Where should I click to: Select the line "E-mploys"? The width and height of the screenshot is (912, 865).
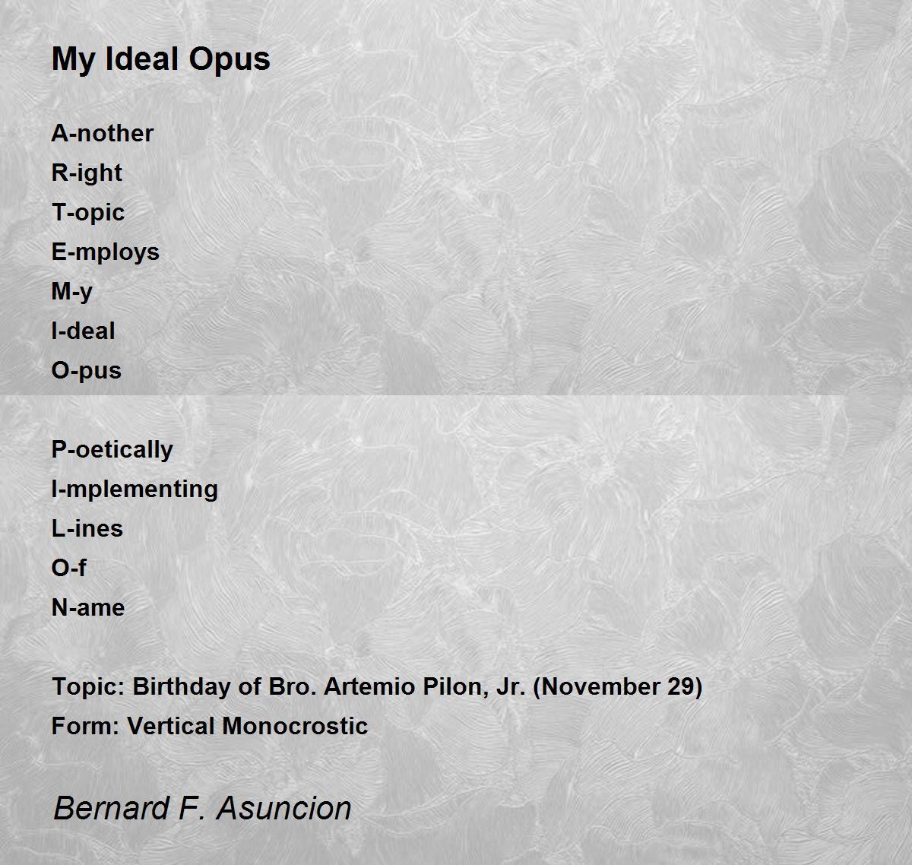click(105, 252)
